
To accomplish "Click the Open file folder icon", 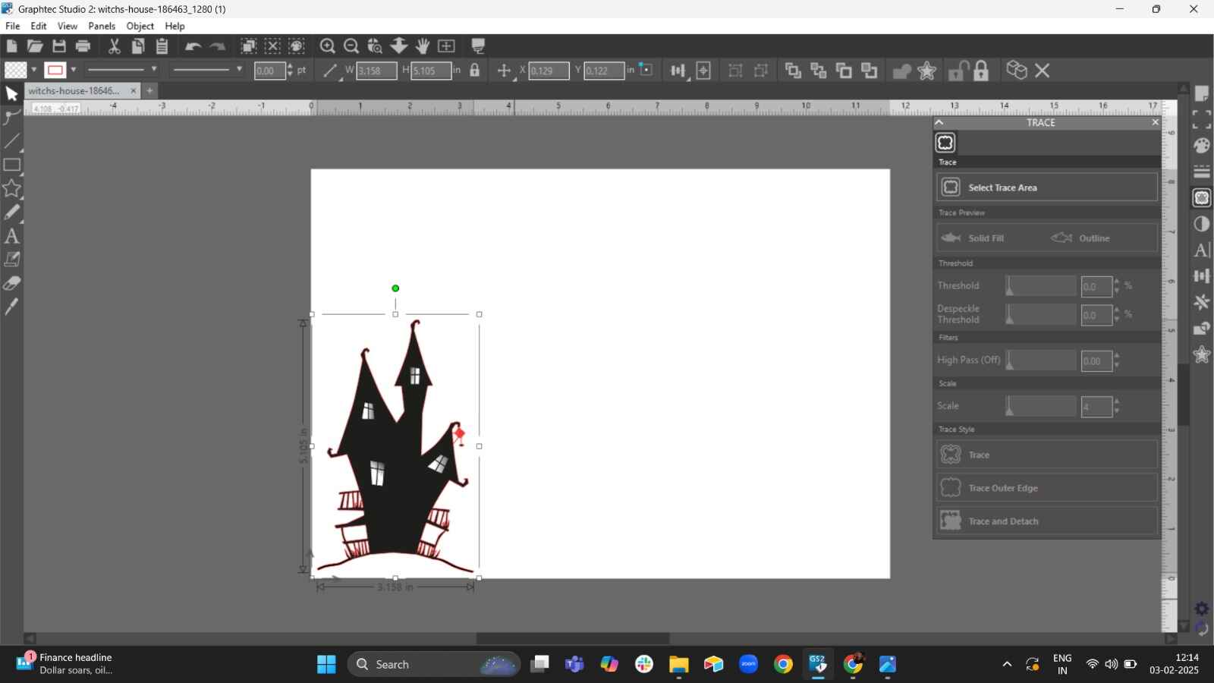I will [x=35, y=46].
